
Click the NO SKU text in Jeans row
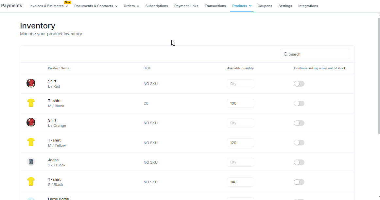click(150, 162)
